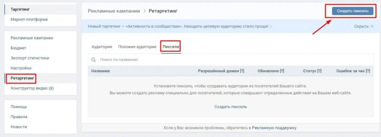Click the Ретаргетинг breadcrumb title
Screen dimensions: 381x137
pyautogui.click(x=163, y=11)
